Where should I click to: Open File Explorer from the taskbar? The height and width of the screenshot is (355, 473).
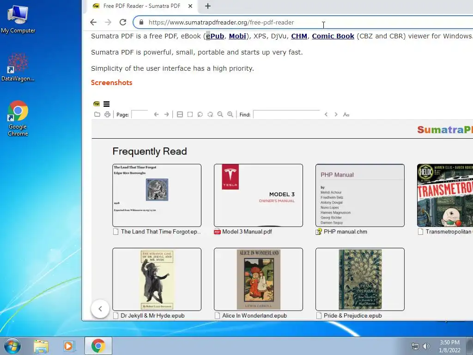click(41, 346)
